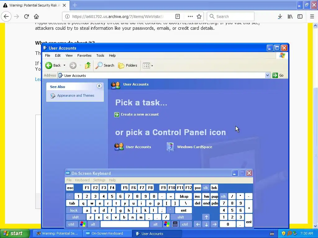318x238 pixels.
Task: Open the Help menu in User Accounts
Action: pyautogui.click(x=112, y=55)
